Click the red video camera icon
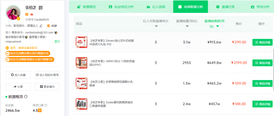Screen dimensions: 274x116 [x=32, y=14]
